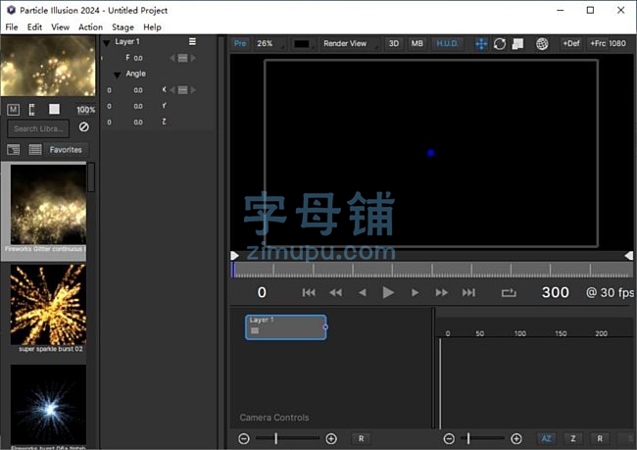Viewport: 637px width, 450px height.
Task: Go to next keyframe for F property
Action: pos(193,58)
